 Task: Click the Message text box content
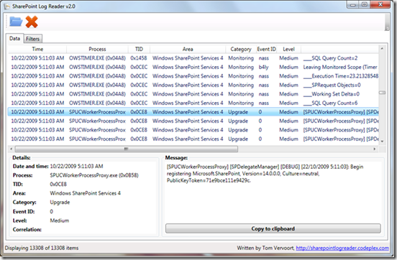coord(273,174)
